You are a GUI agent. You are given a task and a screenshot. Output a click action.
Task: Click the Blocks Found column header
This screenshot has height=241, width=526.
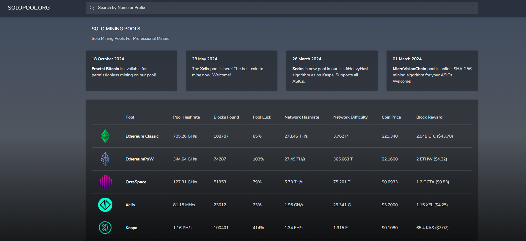226,117
